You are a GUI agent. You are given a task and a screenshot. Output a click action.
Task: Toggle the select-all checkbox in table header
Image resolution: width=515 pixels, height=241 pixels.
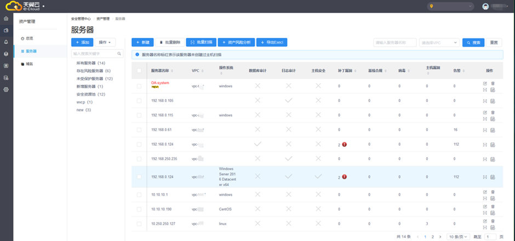tap(139, 71)
